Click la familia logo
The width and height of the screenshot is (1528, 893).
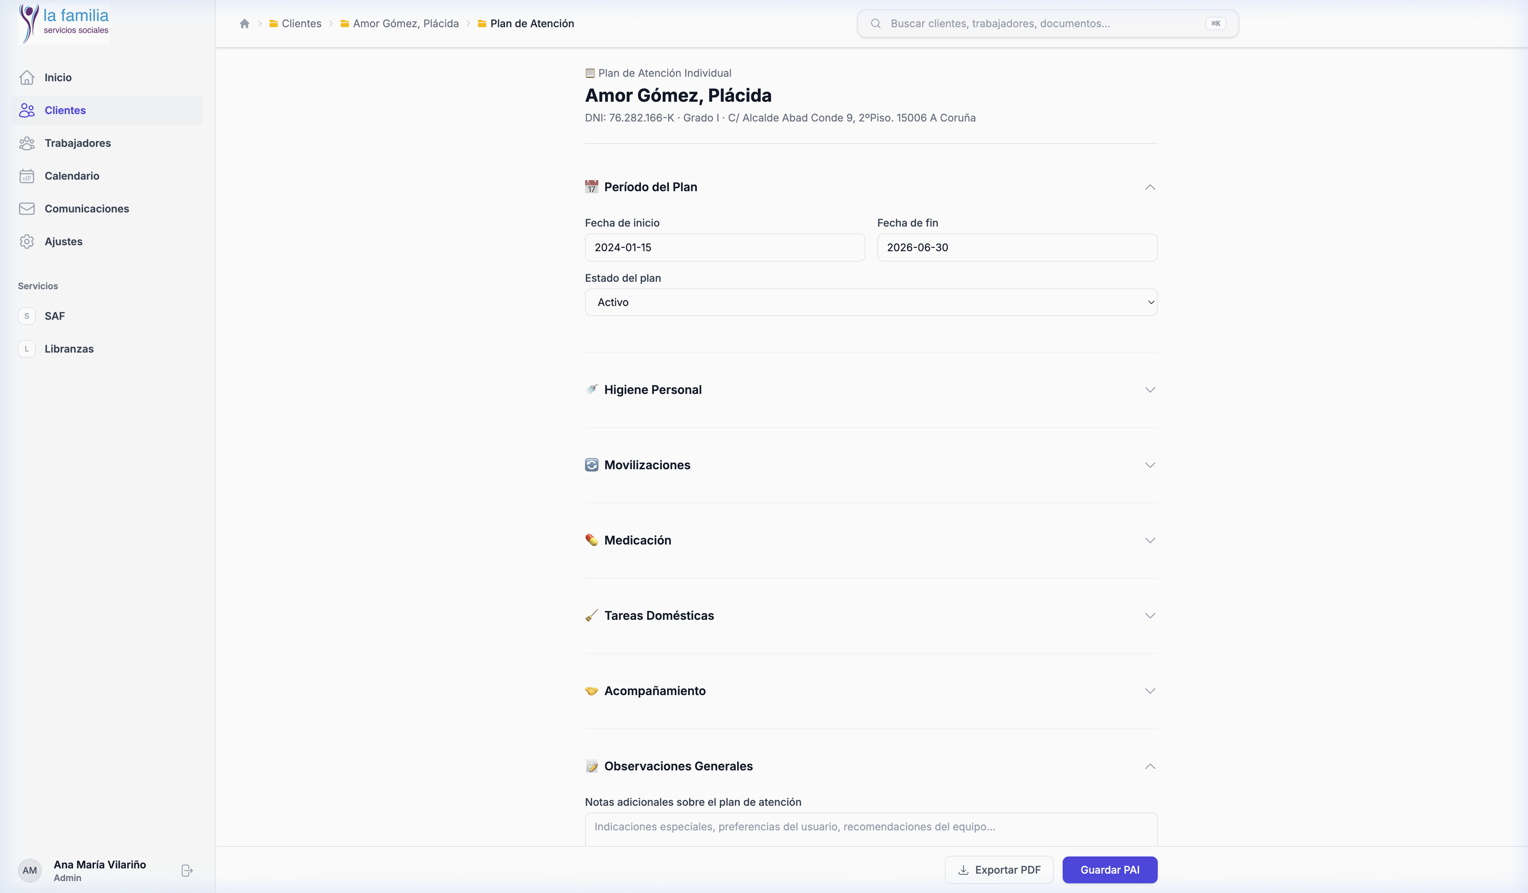(x=64, y=23)
